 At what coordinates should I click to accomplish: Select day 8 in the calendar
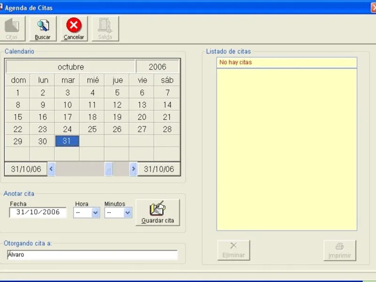pos(18,104)
